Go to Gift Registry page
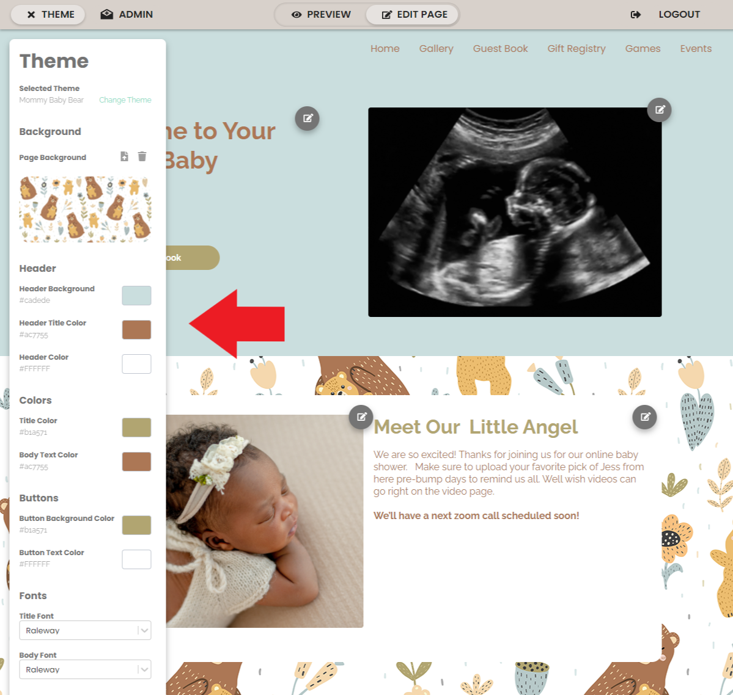Screen dimensions: 733x695 576,49
